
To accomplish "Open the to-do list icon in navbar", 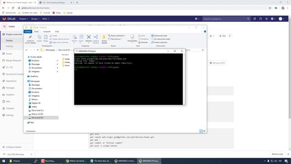I will point(266,19).
